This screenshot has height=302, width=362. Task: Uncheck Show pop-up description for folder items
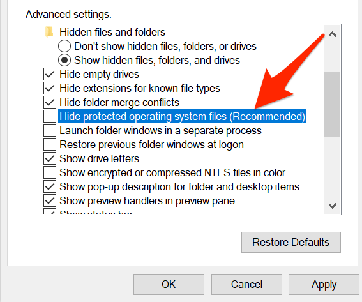click(50, 186)
